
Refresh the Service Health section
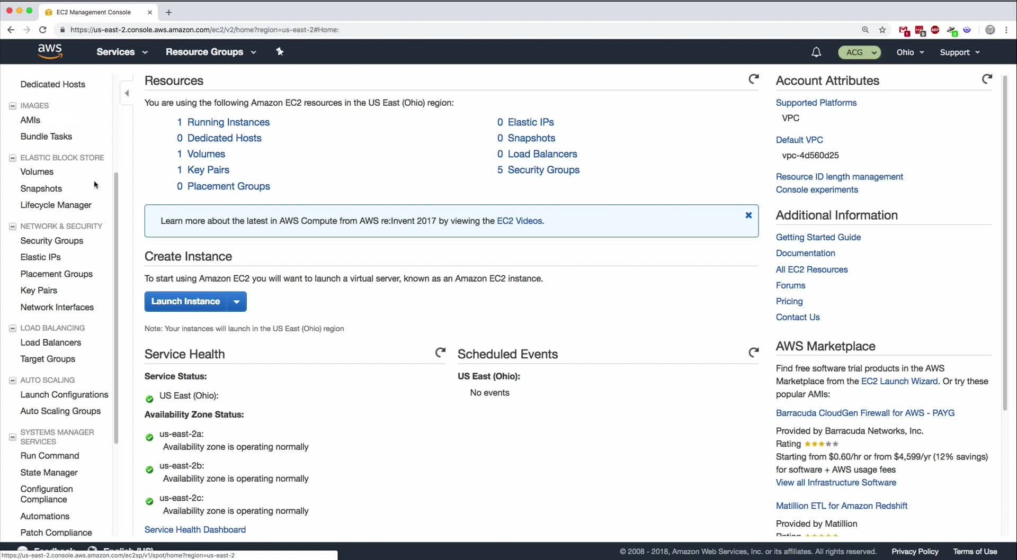coord(440,353)
